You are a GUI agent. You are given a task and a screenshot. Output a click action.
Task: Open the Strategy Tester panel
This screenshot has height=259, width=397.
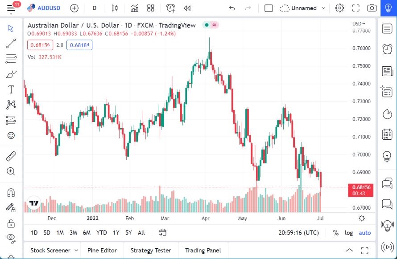click(x=150, y=250)
